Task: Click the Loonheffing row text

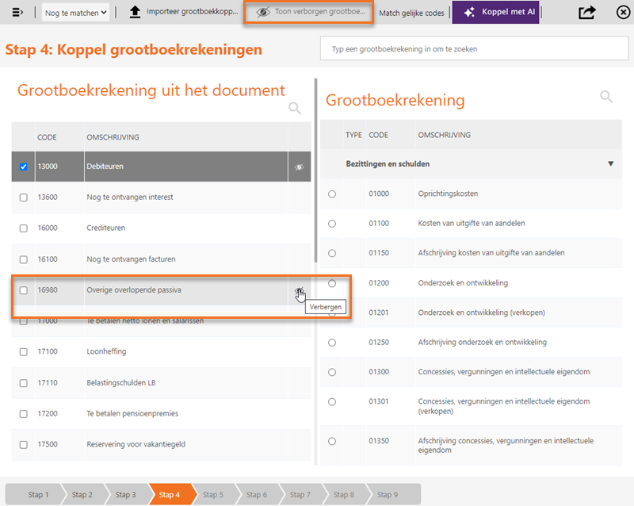Action: pos(106,351)
